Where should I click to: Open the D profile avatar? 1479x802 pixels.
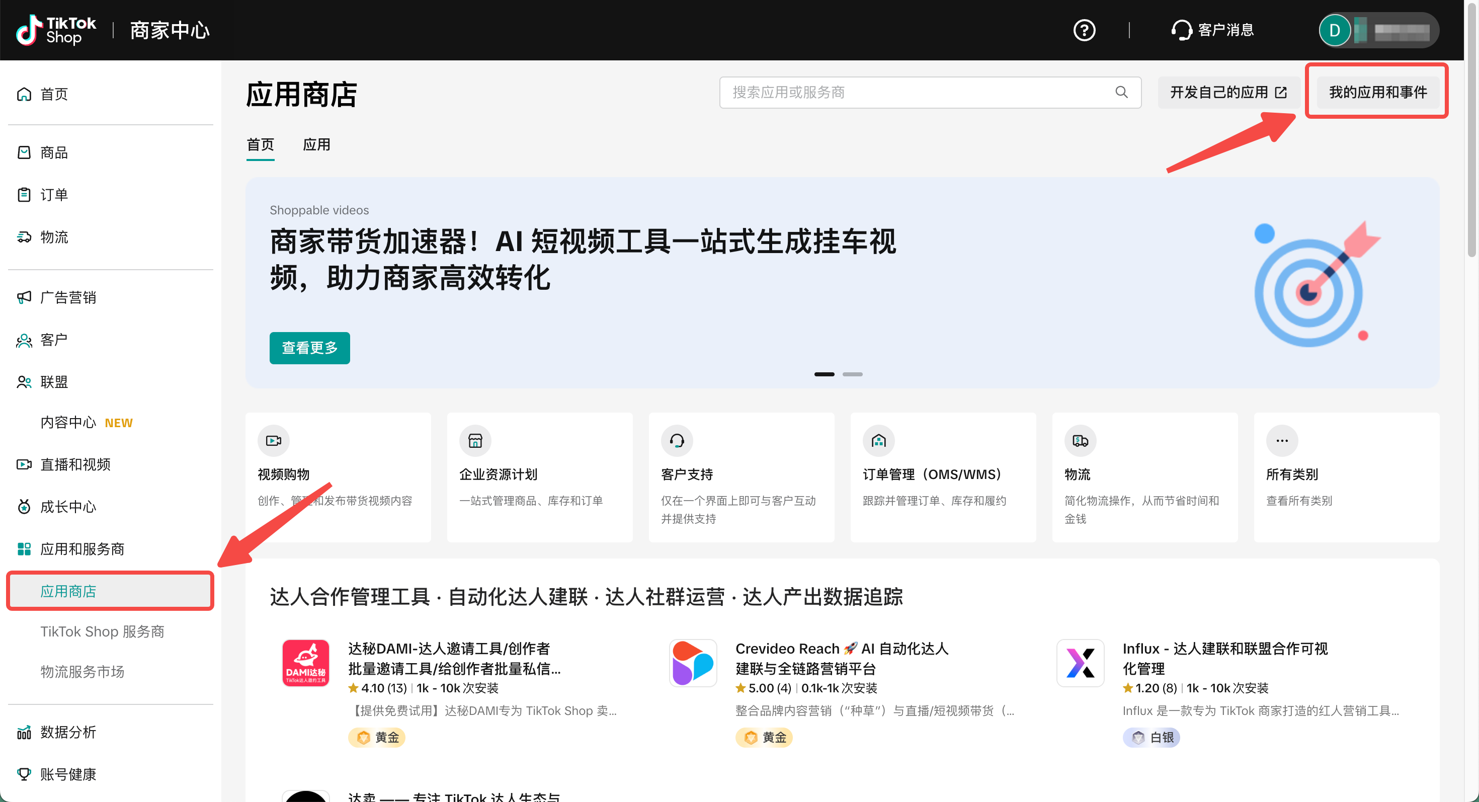(x=1334, y=30)
